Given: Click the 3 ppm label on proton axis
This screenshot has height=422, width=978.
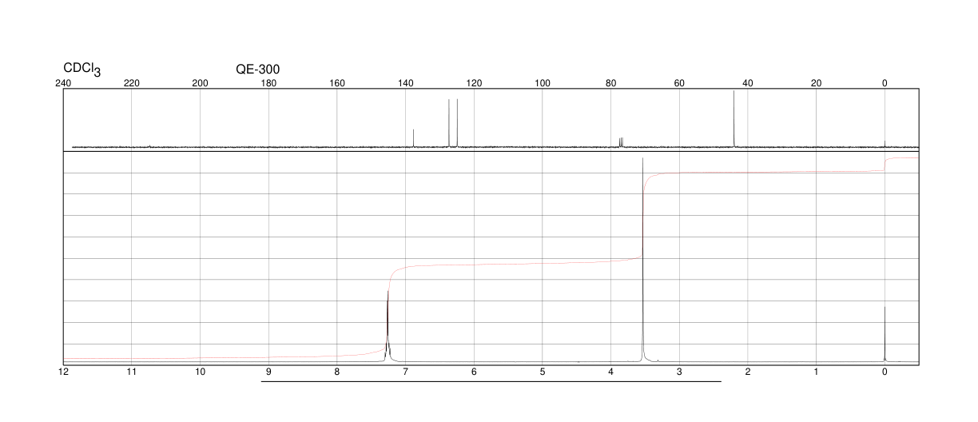Looking at the screenshot, I should 679,372.
